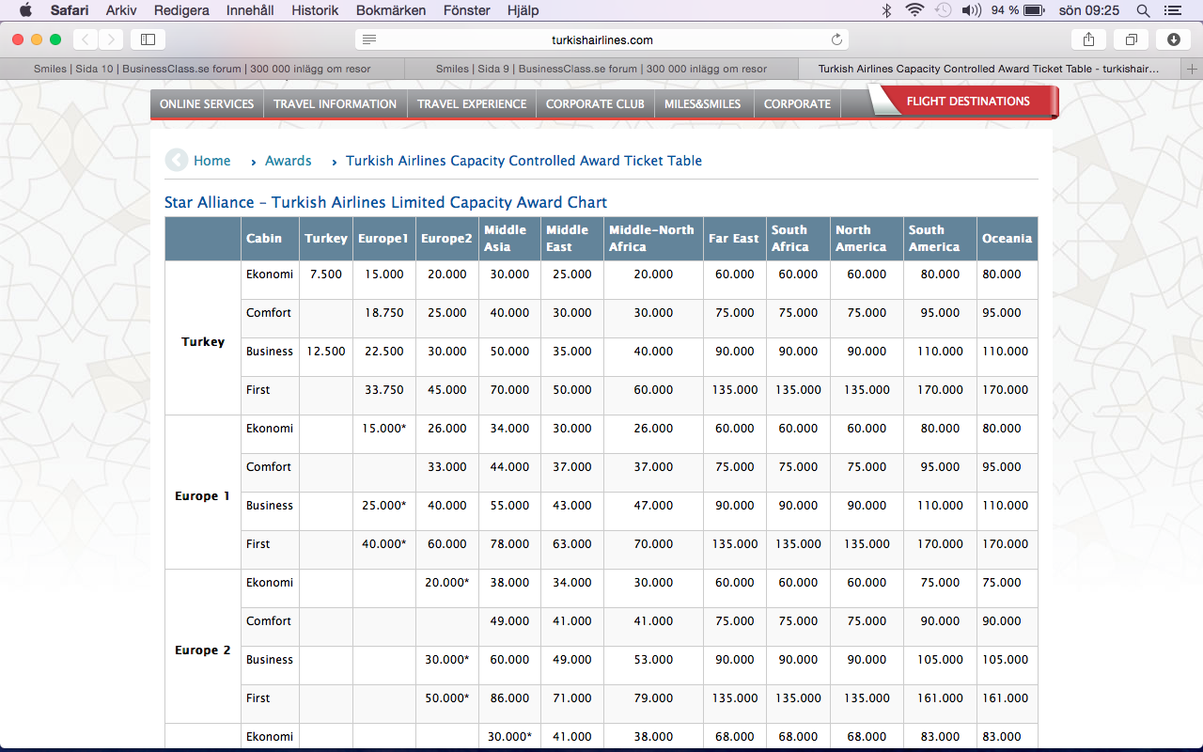1203x752 pixels.
Task: Click the forward navigation arrow
Action: click(111, 39)
